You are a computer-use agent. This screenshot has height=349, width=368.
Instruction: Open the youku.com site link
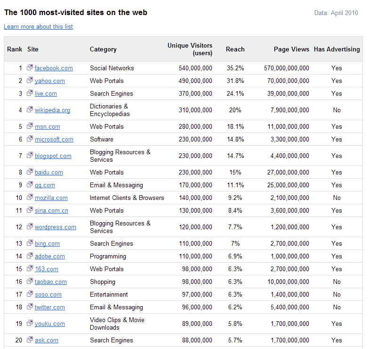tap(50, 324)
